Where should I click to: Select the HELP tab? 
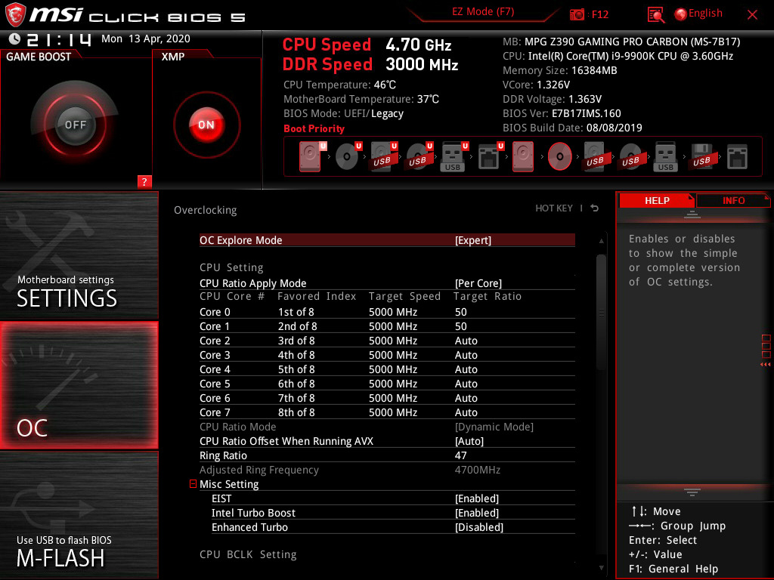coord(656,200)
